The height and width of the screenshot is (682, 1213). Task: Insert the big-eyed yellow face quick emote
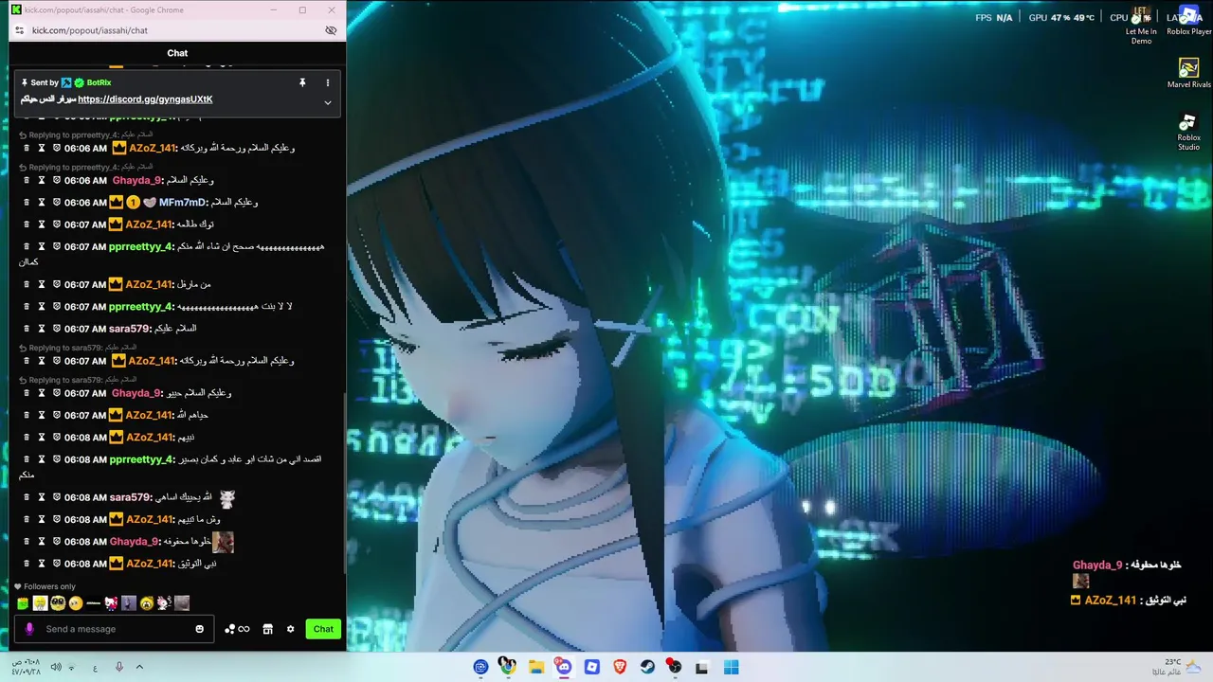[x=58, y=603]
